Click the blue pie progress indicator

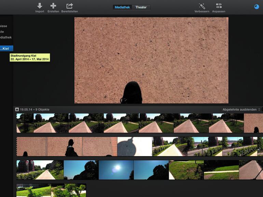point(257,7)
